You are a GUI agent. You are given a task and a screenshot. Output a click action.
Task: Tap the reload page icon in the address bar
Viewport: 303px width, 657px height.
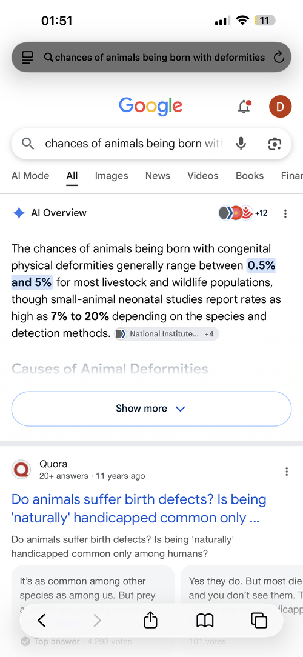pyautogui.click(x=279, y=58)
